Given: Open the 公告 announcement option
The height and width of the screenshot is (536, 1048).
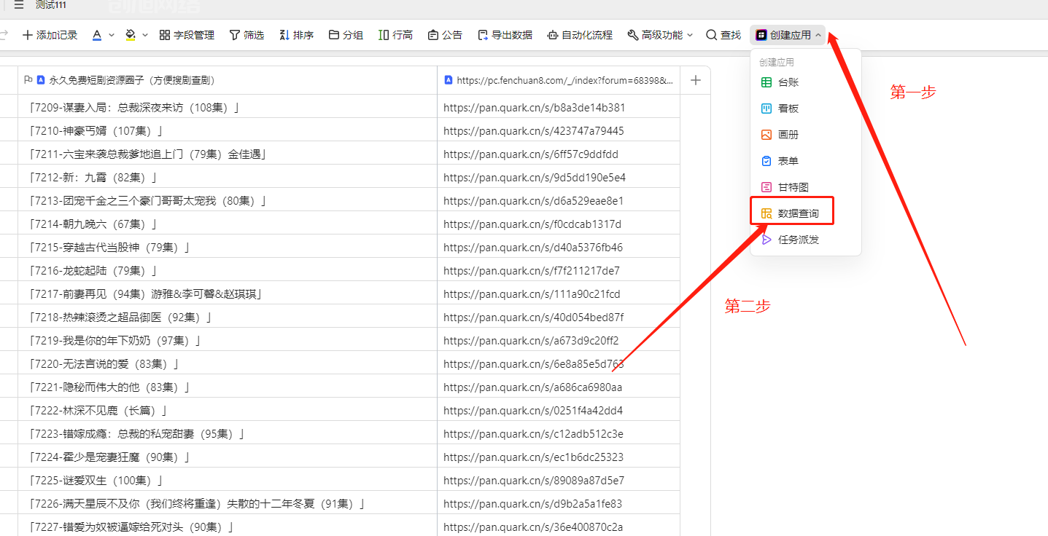Looking at the screenshot, I should pos(445,35).
